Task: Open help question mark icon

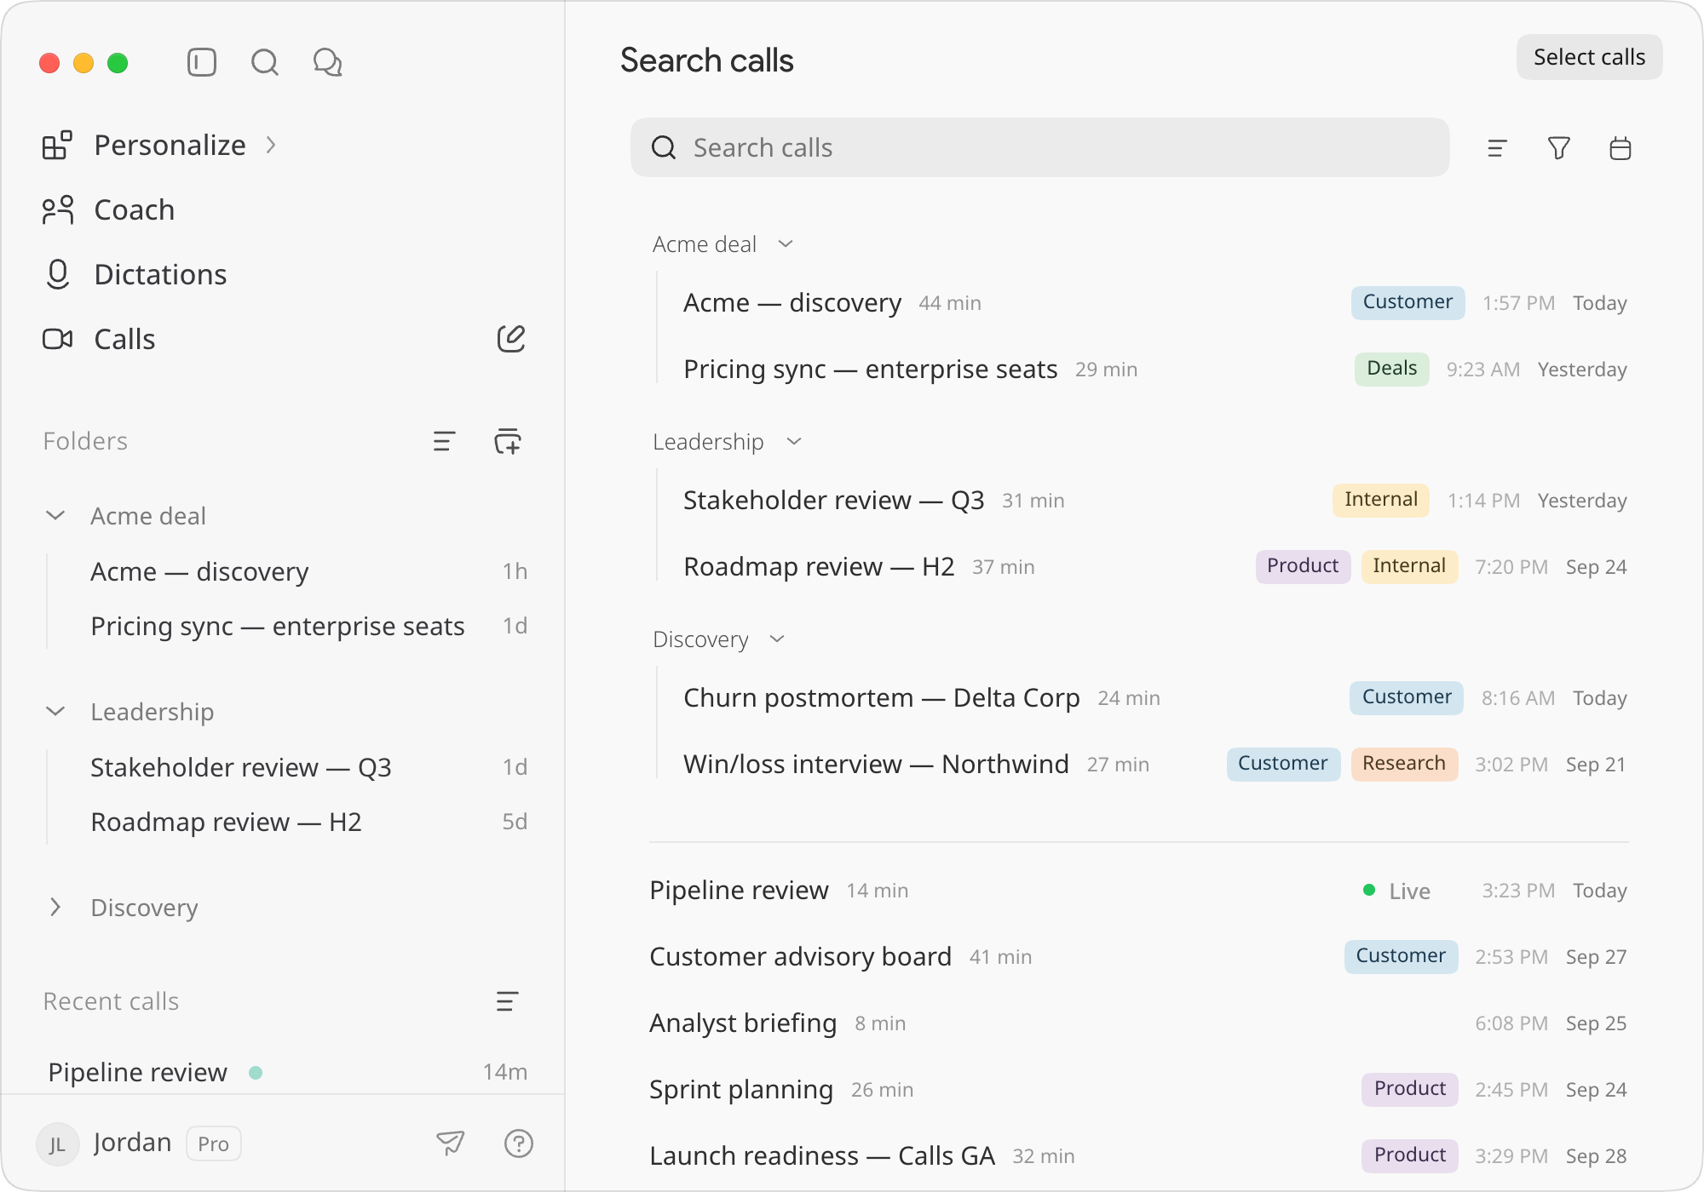Action: (x=519, y=1143)
